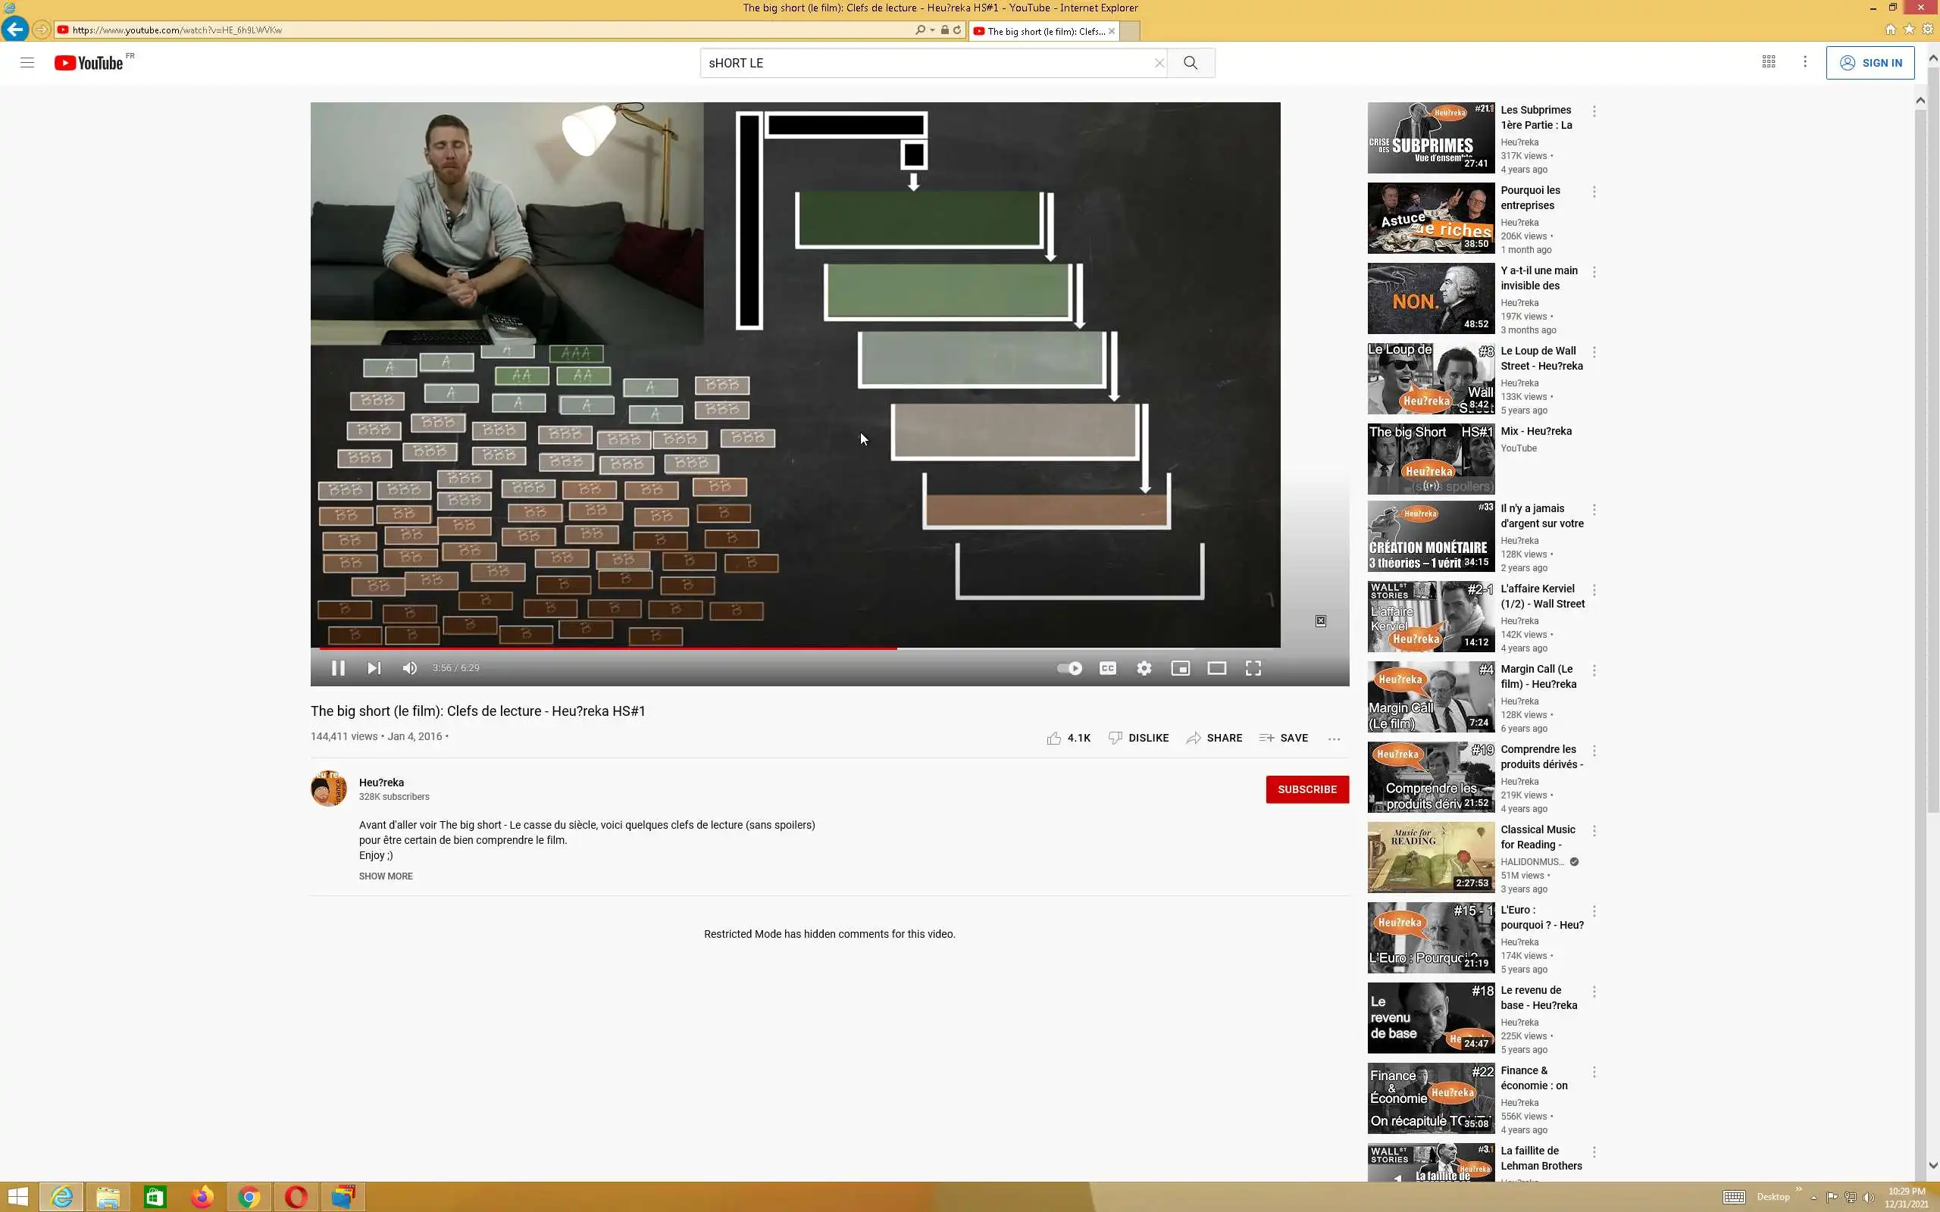The image size is (1940, 1212).
Task: Open the player settings gear
Action: click(x=1144, y=667)
